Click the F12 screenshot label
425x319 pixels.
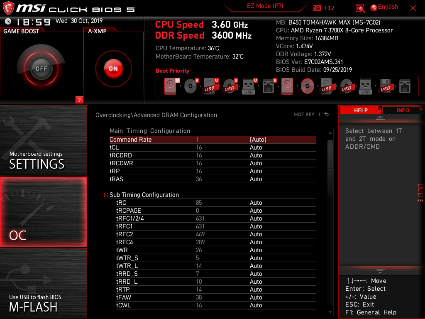pos(329,8)
